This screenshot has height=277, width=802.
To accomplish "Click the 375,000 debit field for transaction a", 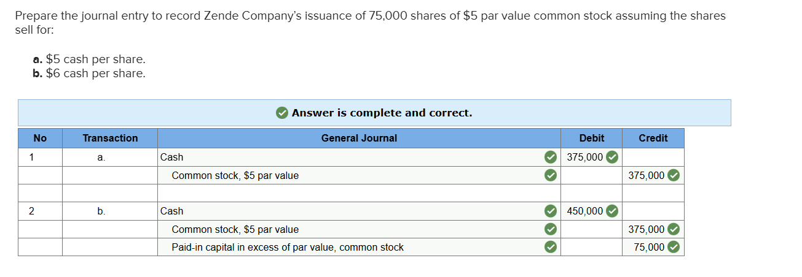I will tap(584, 157).
